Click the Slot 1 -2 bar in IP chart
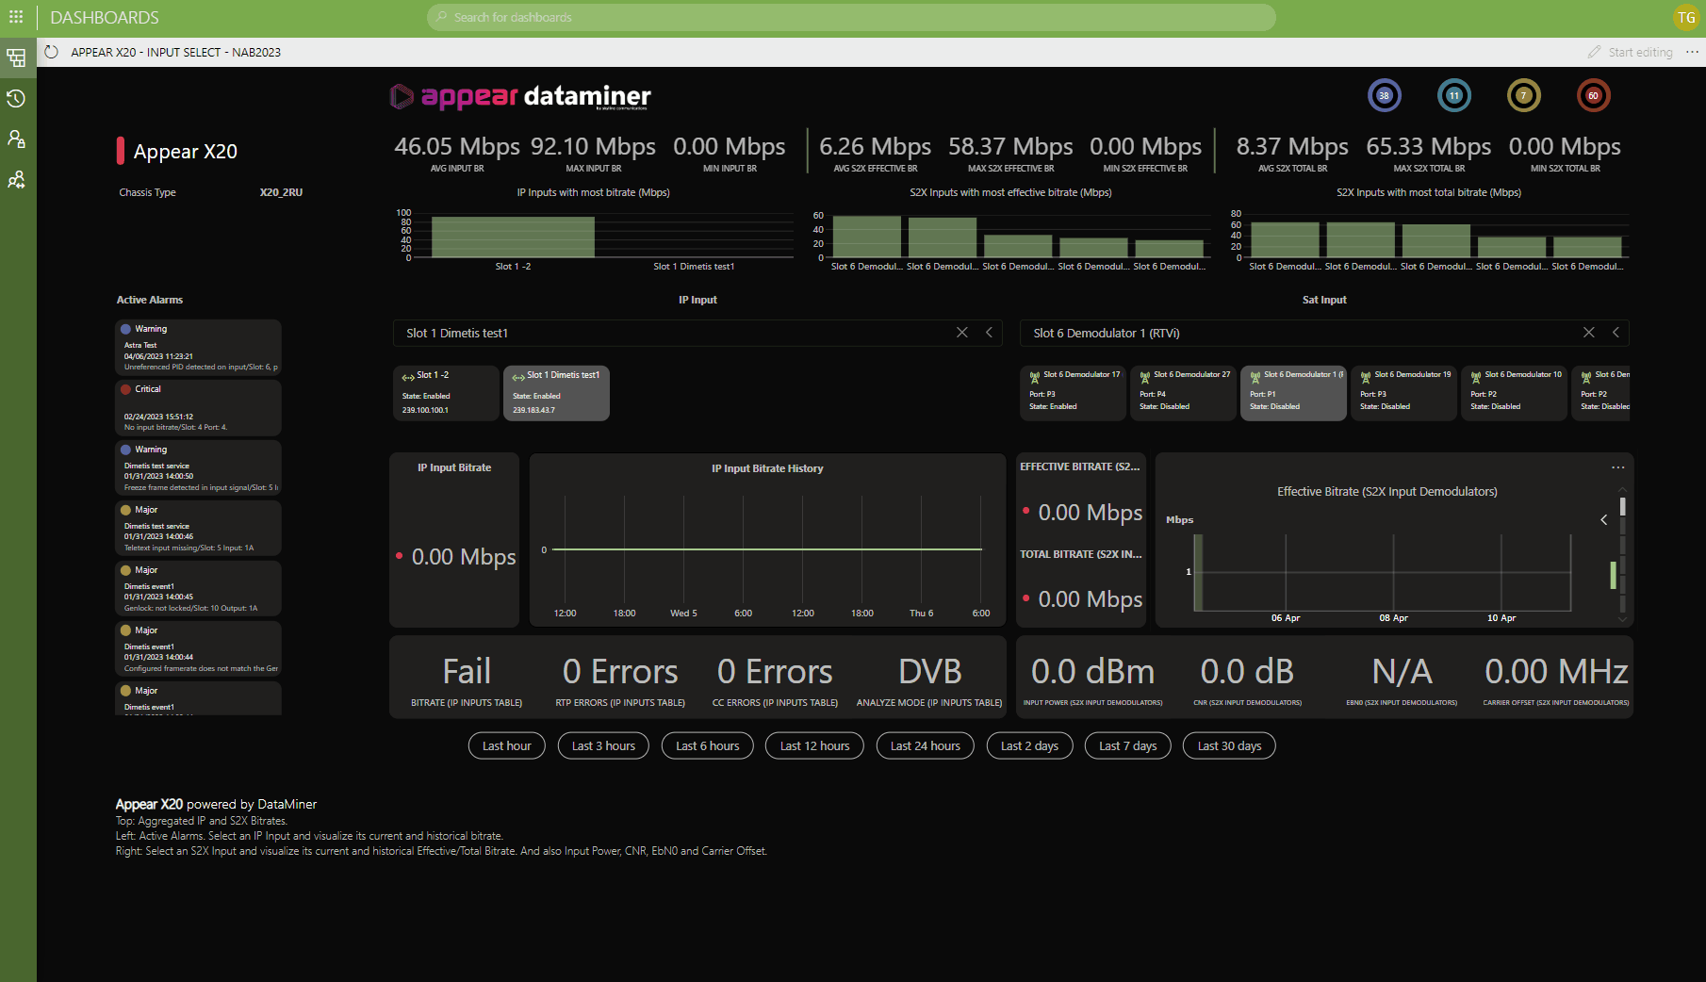Screen dimensions: 1706x982 point(513,237)
